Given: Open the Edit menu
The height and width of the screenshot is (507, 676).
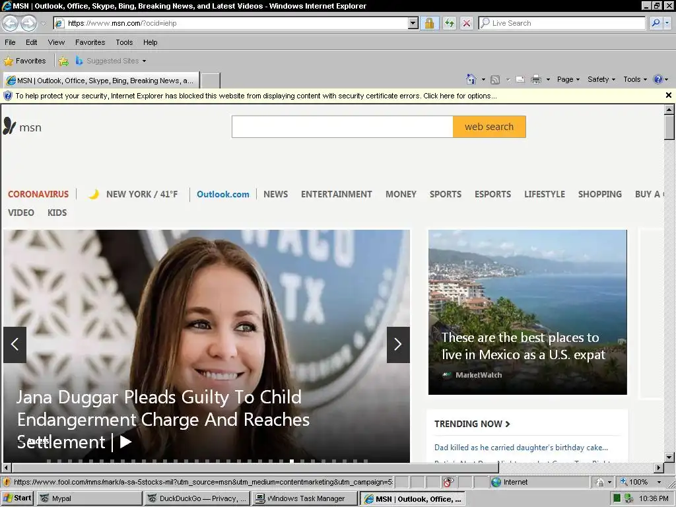Looking at the screenshot, I should (x=32, y=42).
